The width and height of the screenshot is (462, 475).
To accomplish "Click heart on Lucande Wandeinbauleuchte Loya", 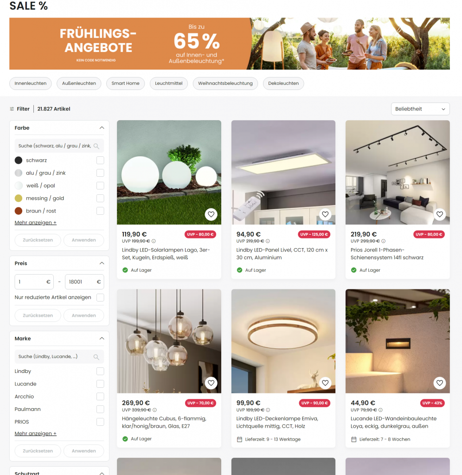I will pyautogui.click(x=440, y=383).
